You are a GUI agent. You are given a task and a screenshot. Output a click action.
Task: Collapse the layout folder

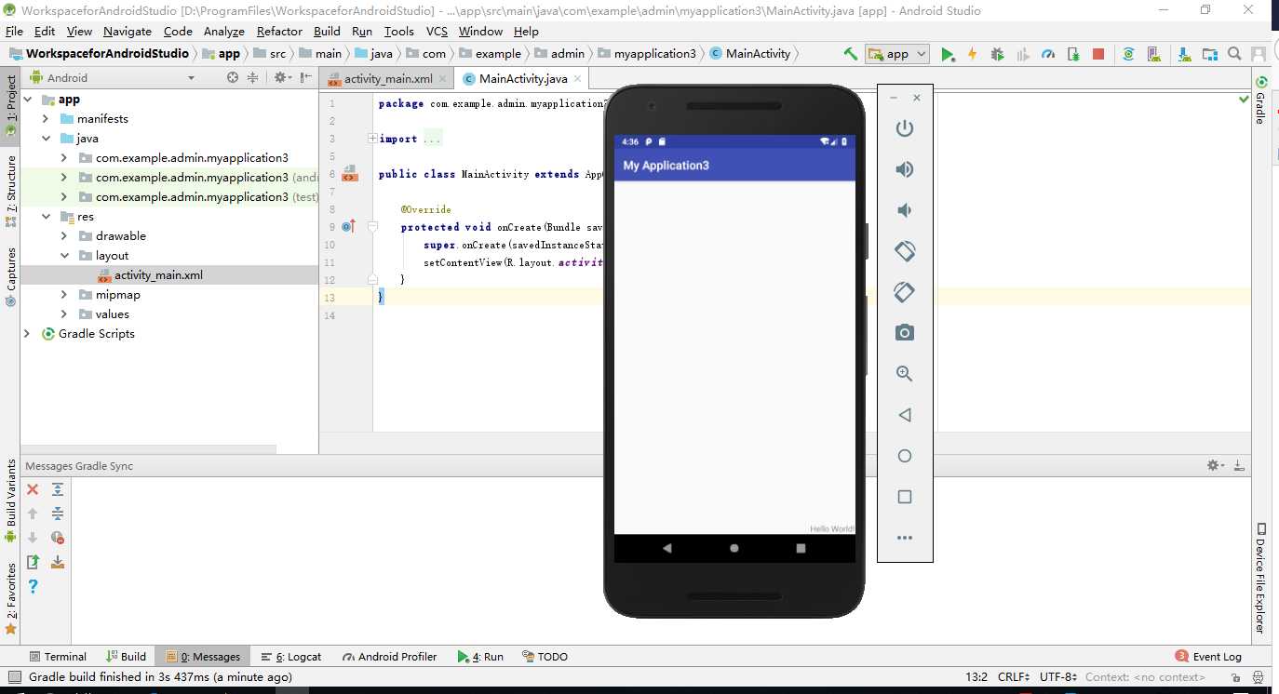coord(64,256)
